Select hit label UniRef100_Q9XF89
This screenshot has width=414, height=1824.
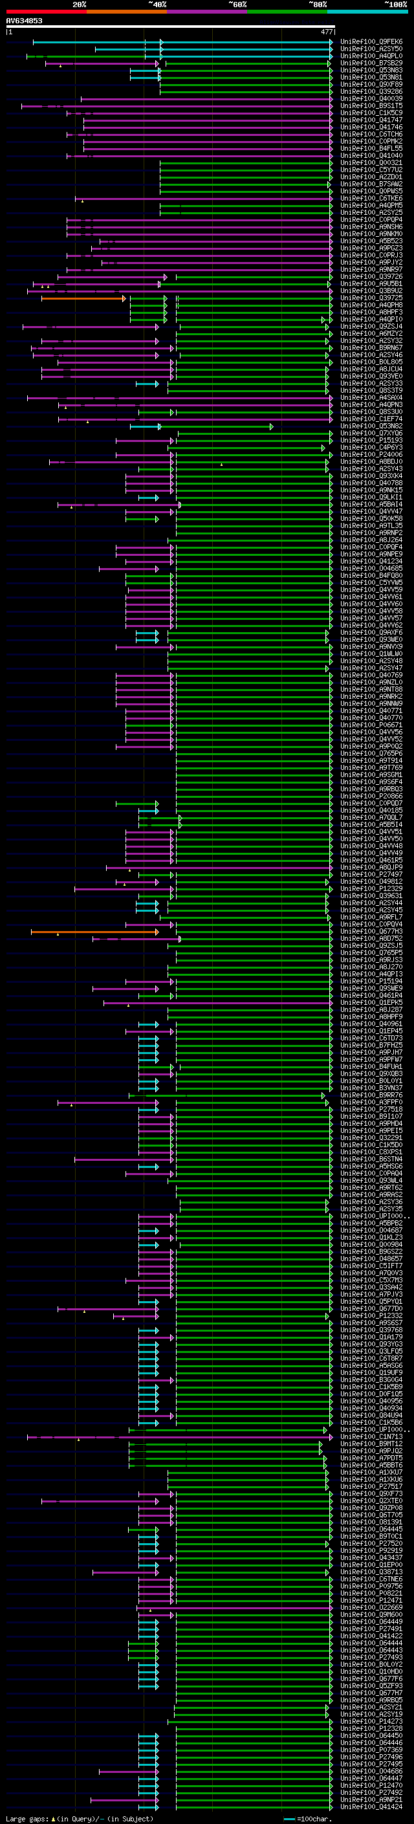pyautogui.click(x=371, y=84)
